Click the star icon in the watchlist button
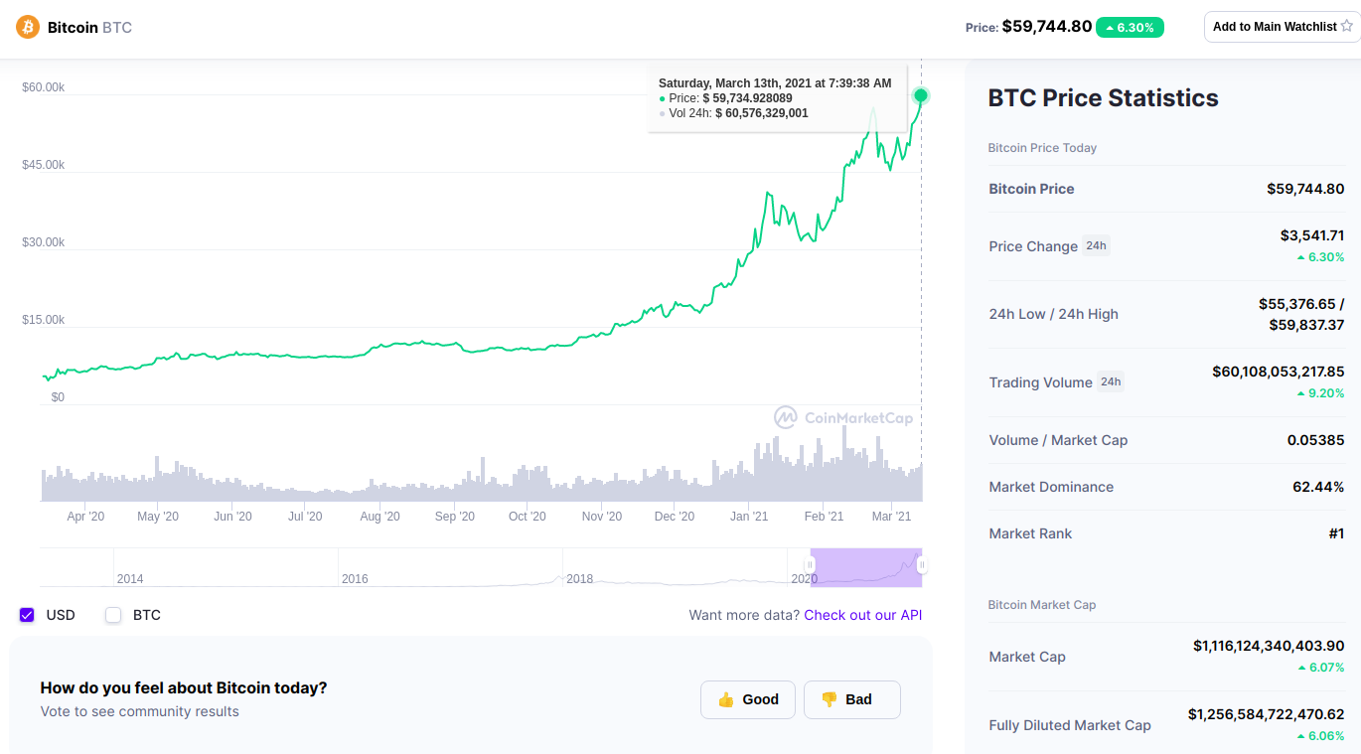1361x754 pixels. pos(1346,27)
